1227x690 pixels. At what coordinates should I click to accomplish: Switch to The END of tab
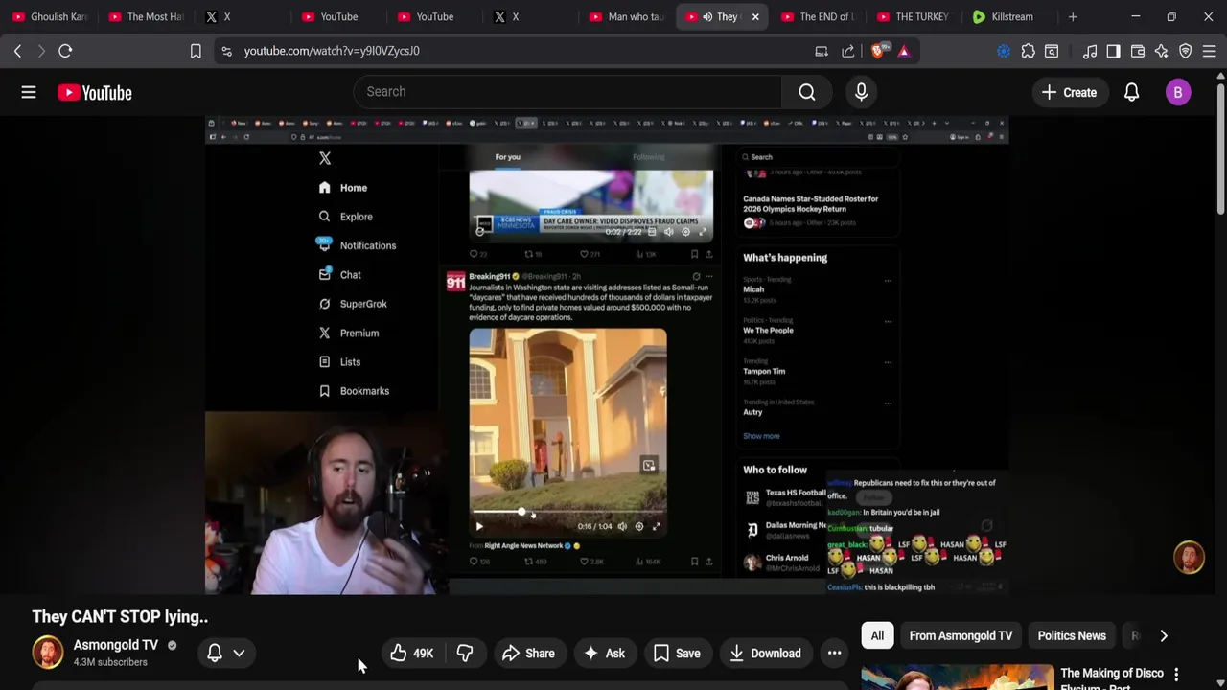pos(818,16)
